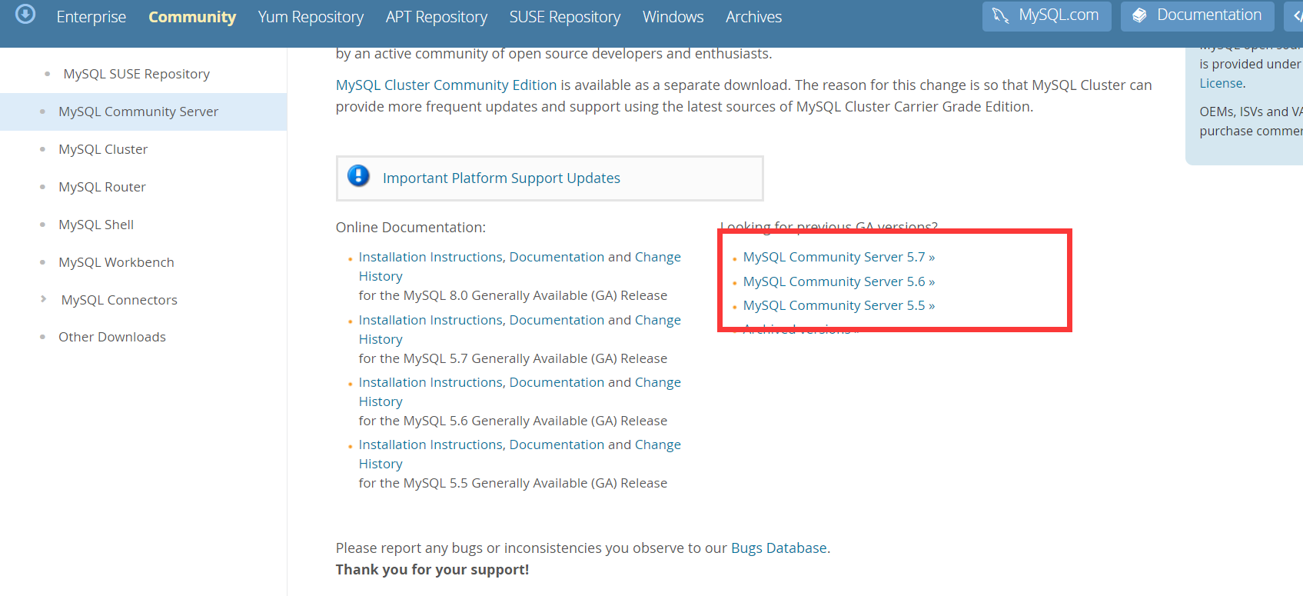Click the dolphin icon on MySQL.com button
The width and height of the screenshot is (1303, 596).
(x=1000, y=15)
